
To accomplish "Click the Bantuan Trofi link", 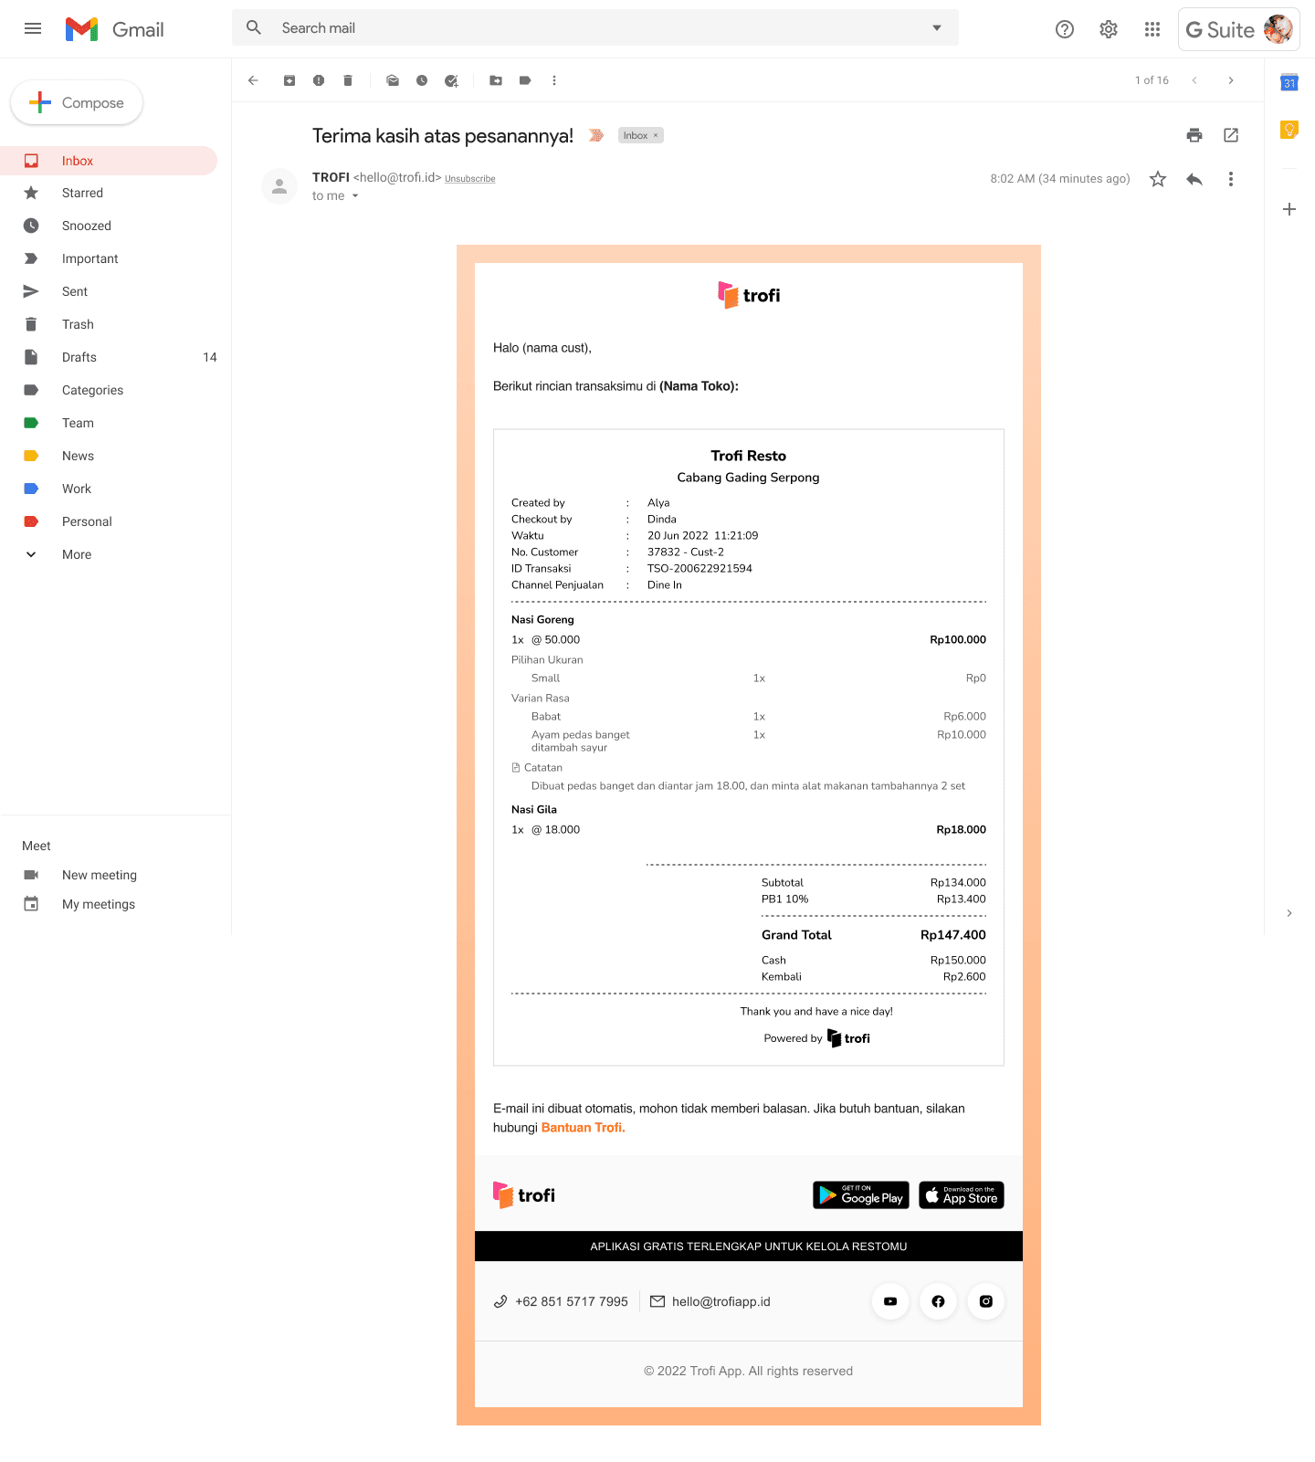I will pyautogui.click(x=583, y=1128).
